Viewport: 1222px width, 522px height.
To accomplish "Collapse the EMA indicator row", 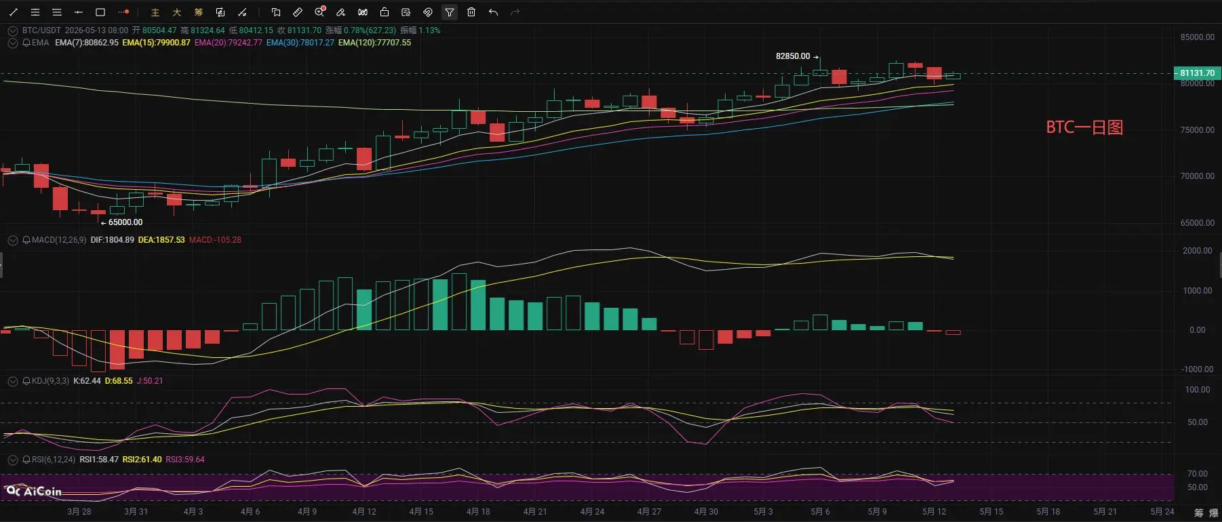I will [12, 43].
